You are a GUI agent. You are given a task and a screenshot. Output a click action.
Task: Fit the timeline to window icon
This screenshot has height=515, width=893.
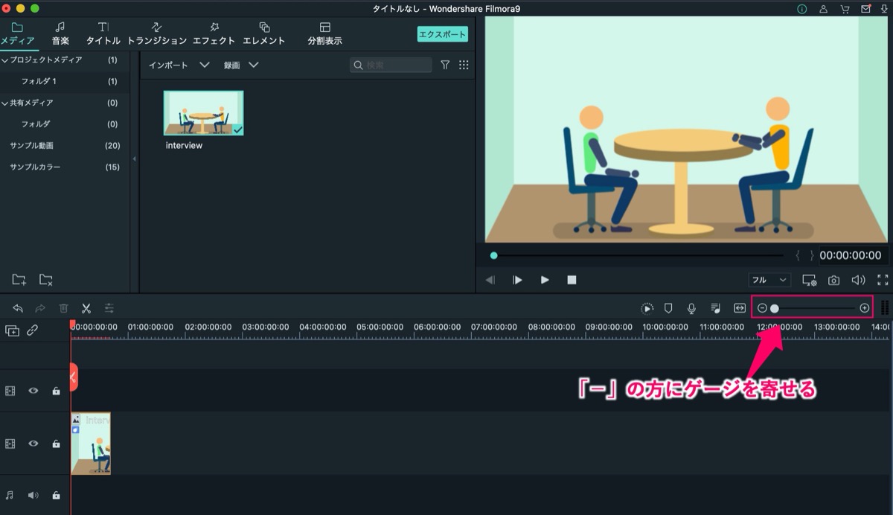pyautogui.click(x=740, y=308)
